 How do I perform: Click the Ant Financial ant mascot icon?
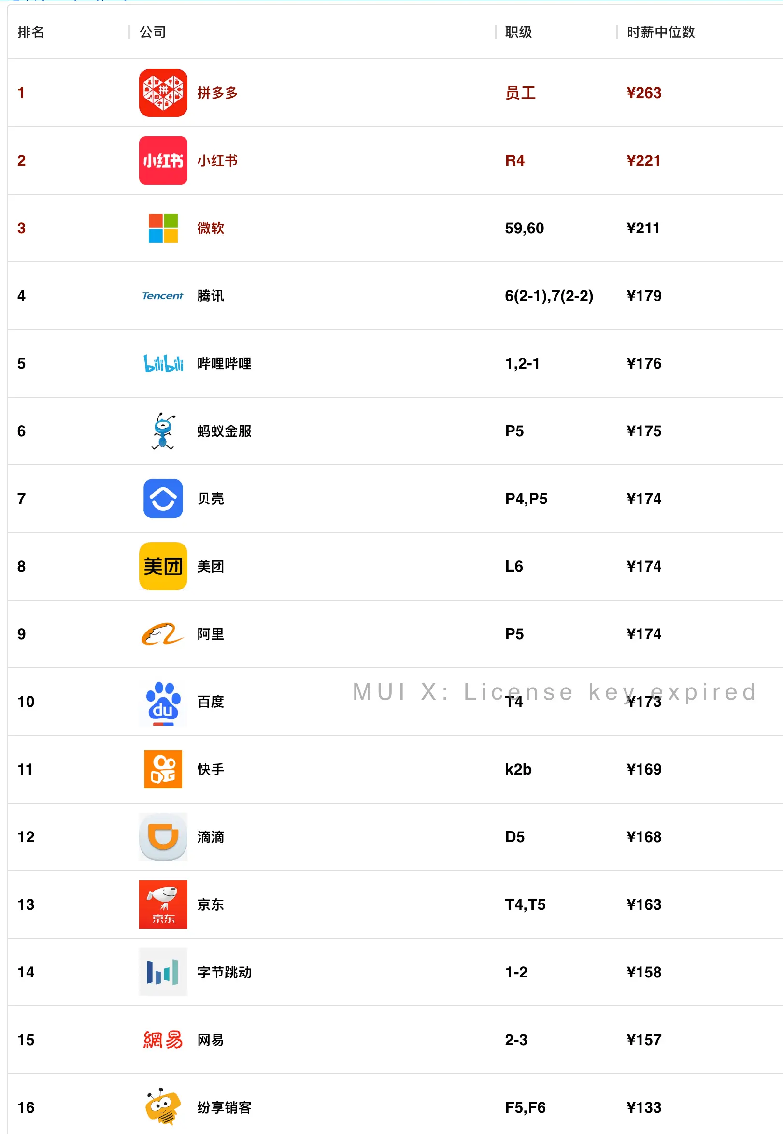pos(163,431)
